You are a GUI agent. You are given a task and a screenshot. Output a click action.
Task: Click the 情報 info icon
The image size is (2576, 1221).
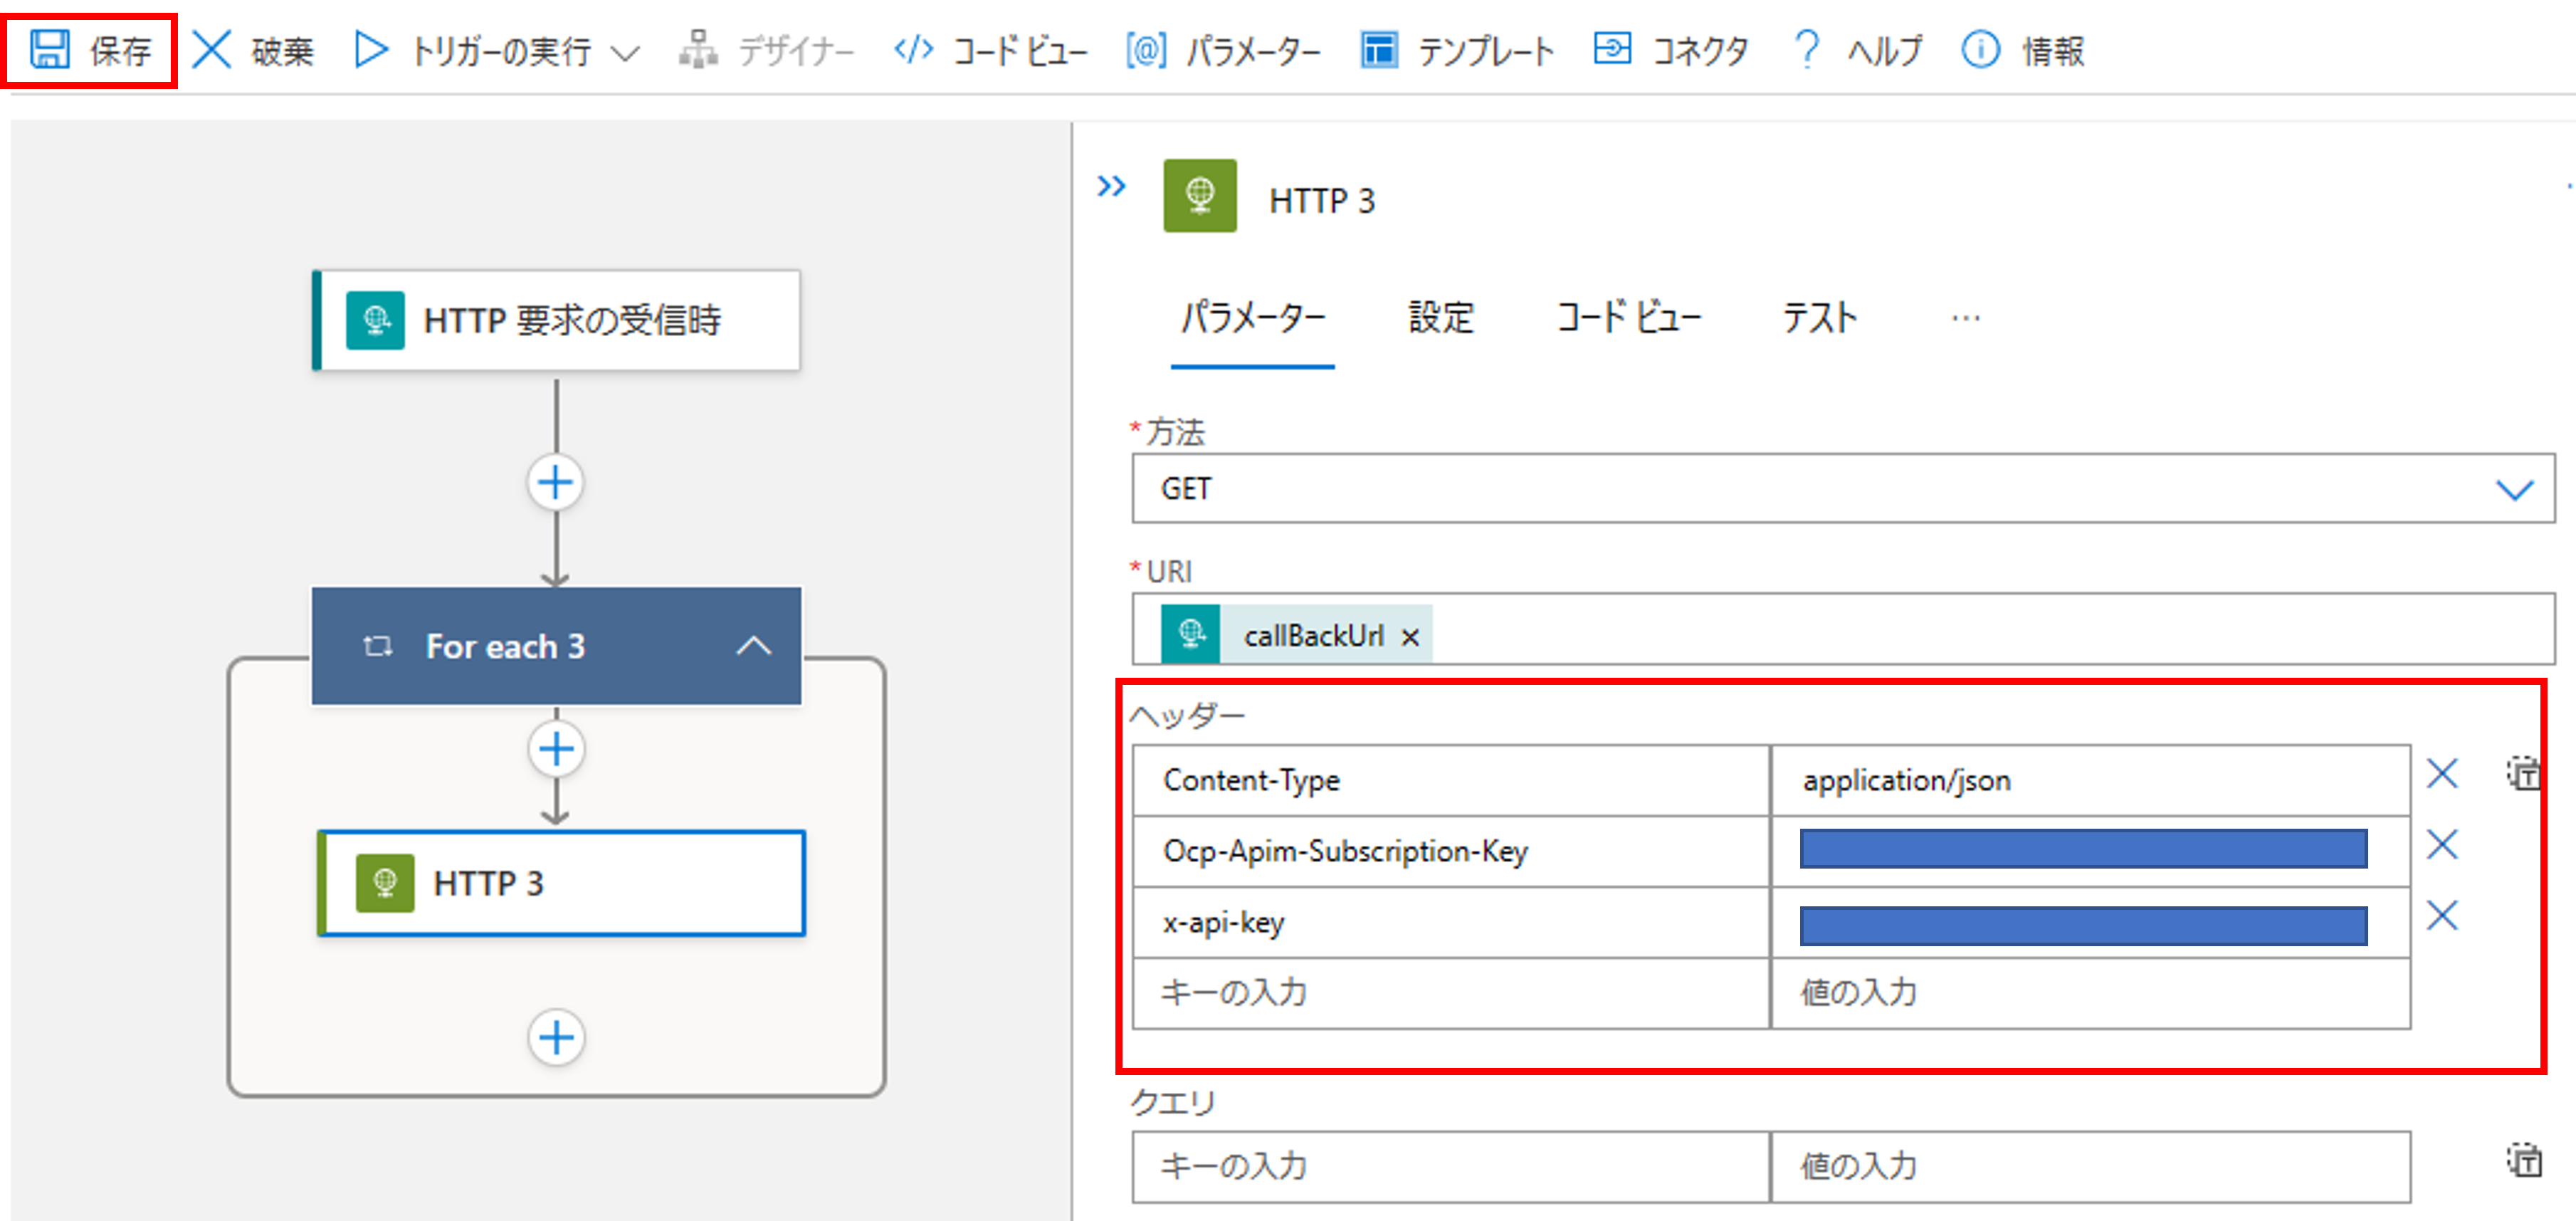tap(1980, 49)
